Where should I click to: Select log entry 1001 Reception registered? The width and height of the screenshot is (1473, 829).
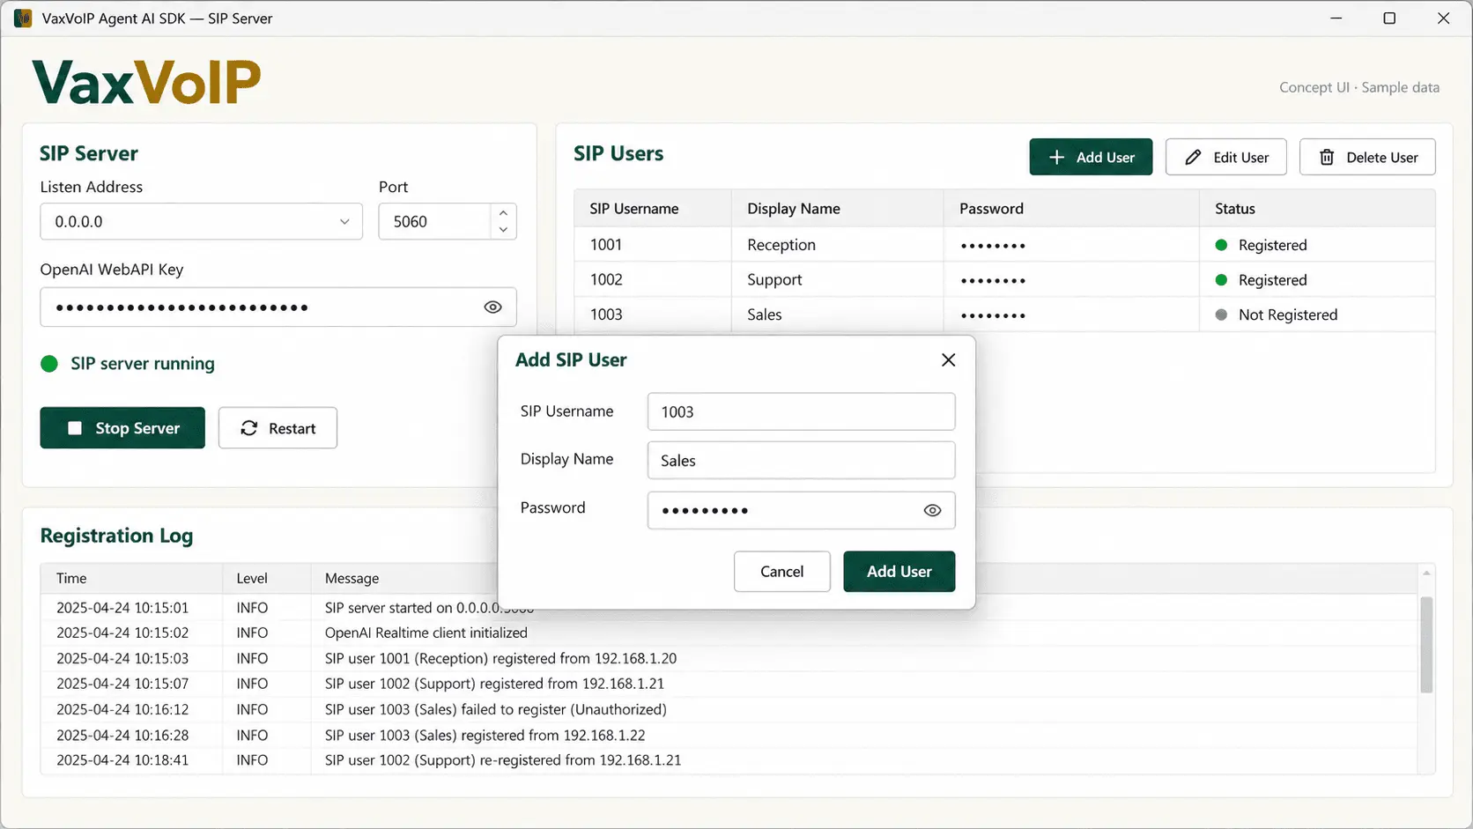coord(729,659)
